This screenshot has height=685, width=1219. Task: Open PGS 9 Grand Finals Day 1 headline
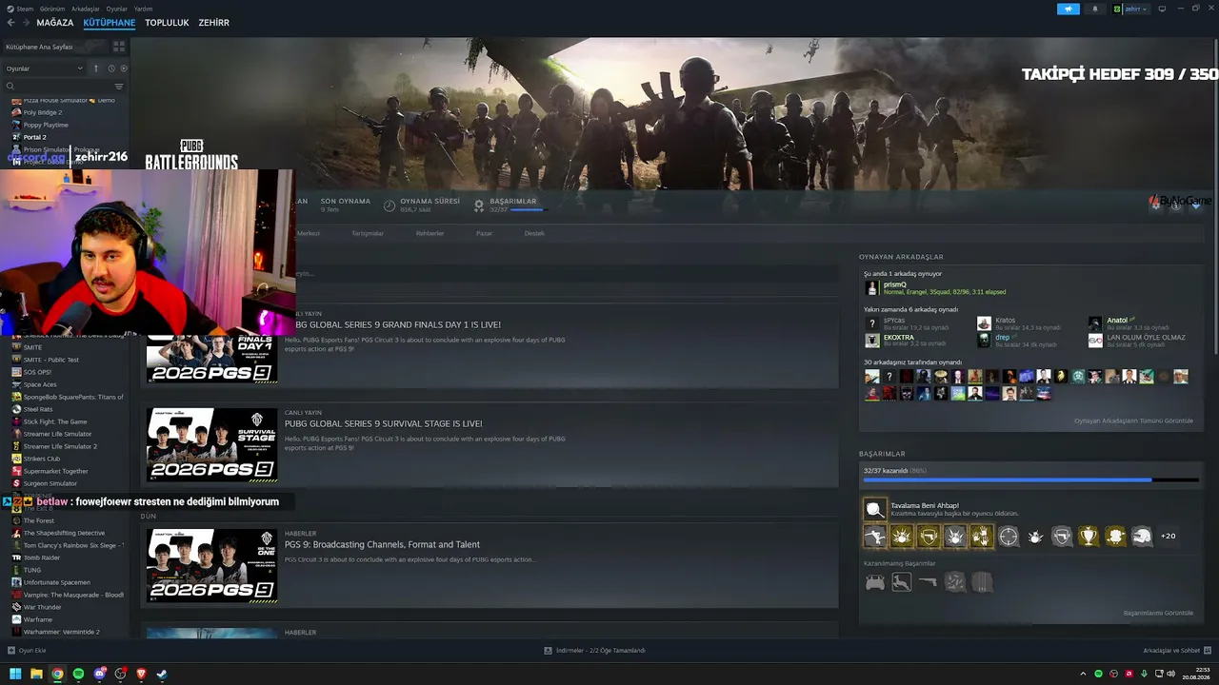coord(392,324)
